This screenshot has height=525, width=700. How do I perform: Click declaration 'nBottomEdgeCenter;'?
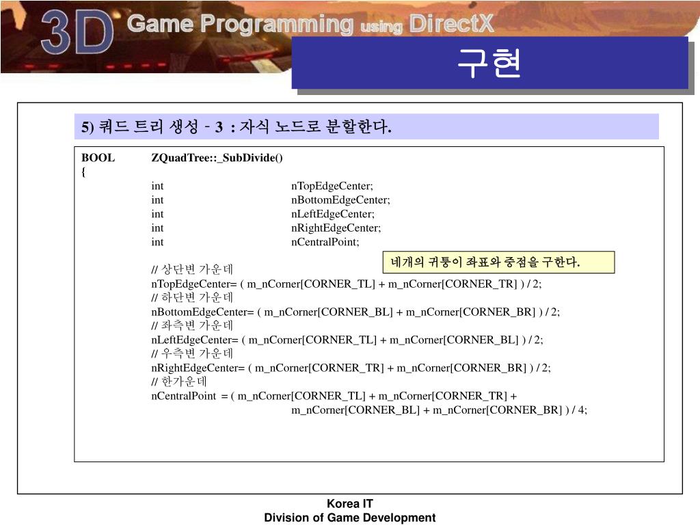pyautogui.click(x=340, y=200)
